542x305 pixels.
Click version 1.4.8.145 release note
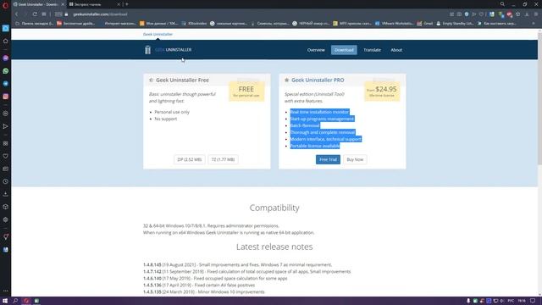(x=237, y=264)
